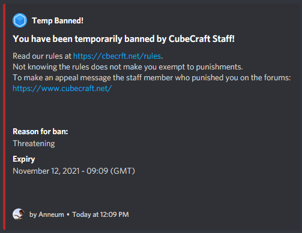Viewport: 302px width, 233px height.
Task: Click the Today at 12:09 PM timestamp
Action: (x=101, y=214)
